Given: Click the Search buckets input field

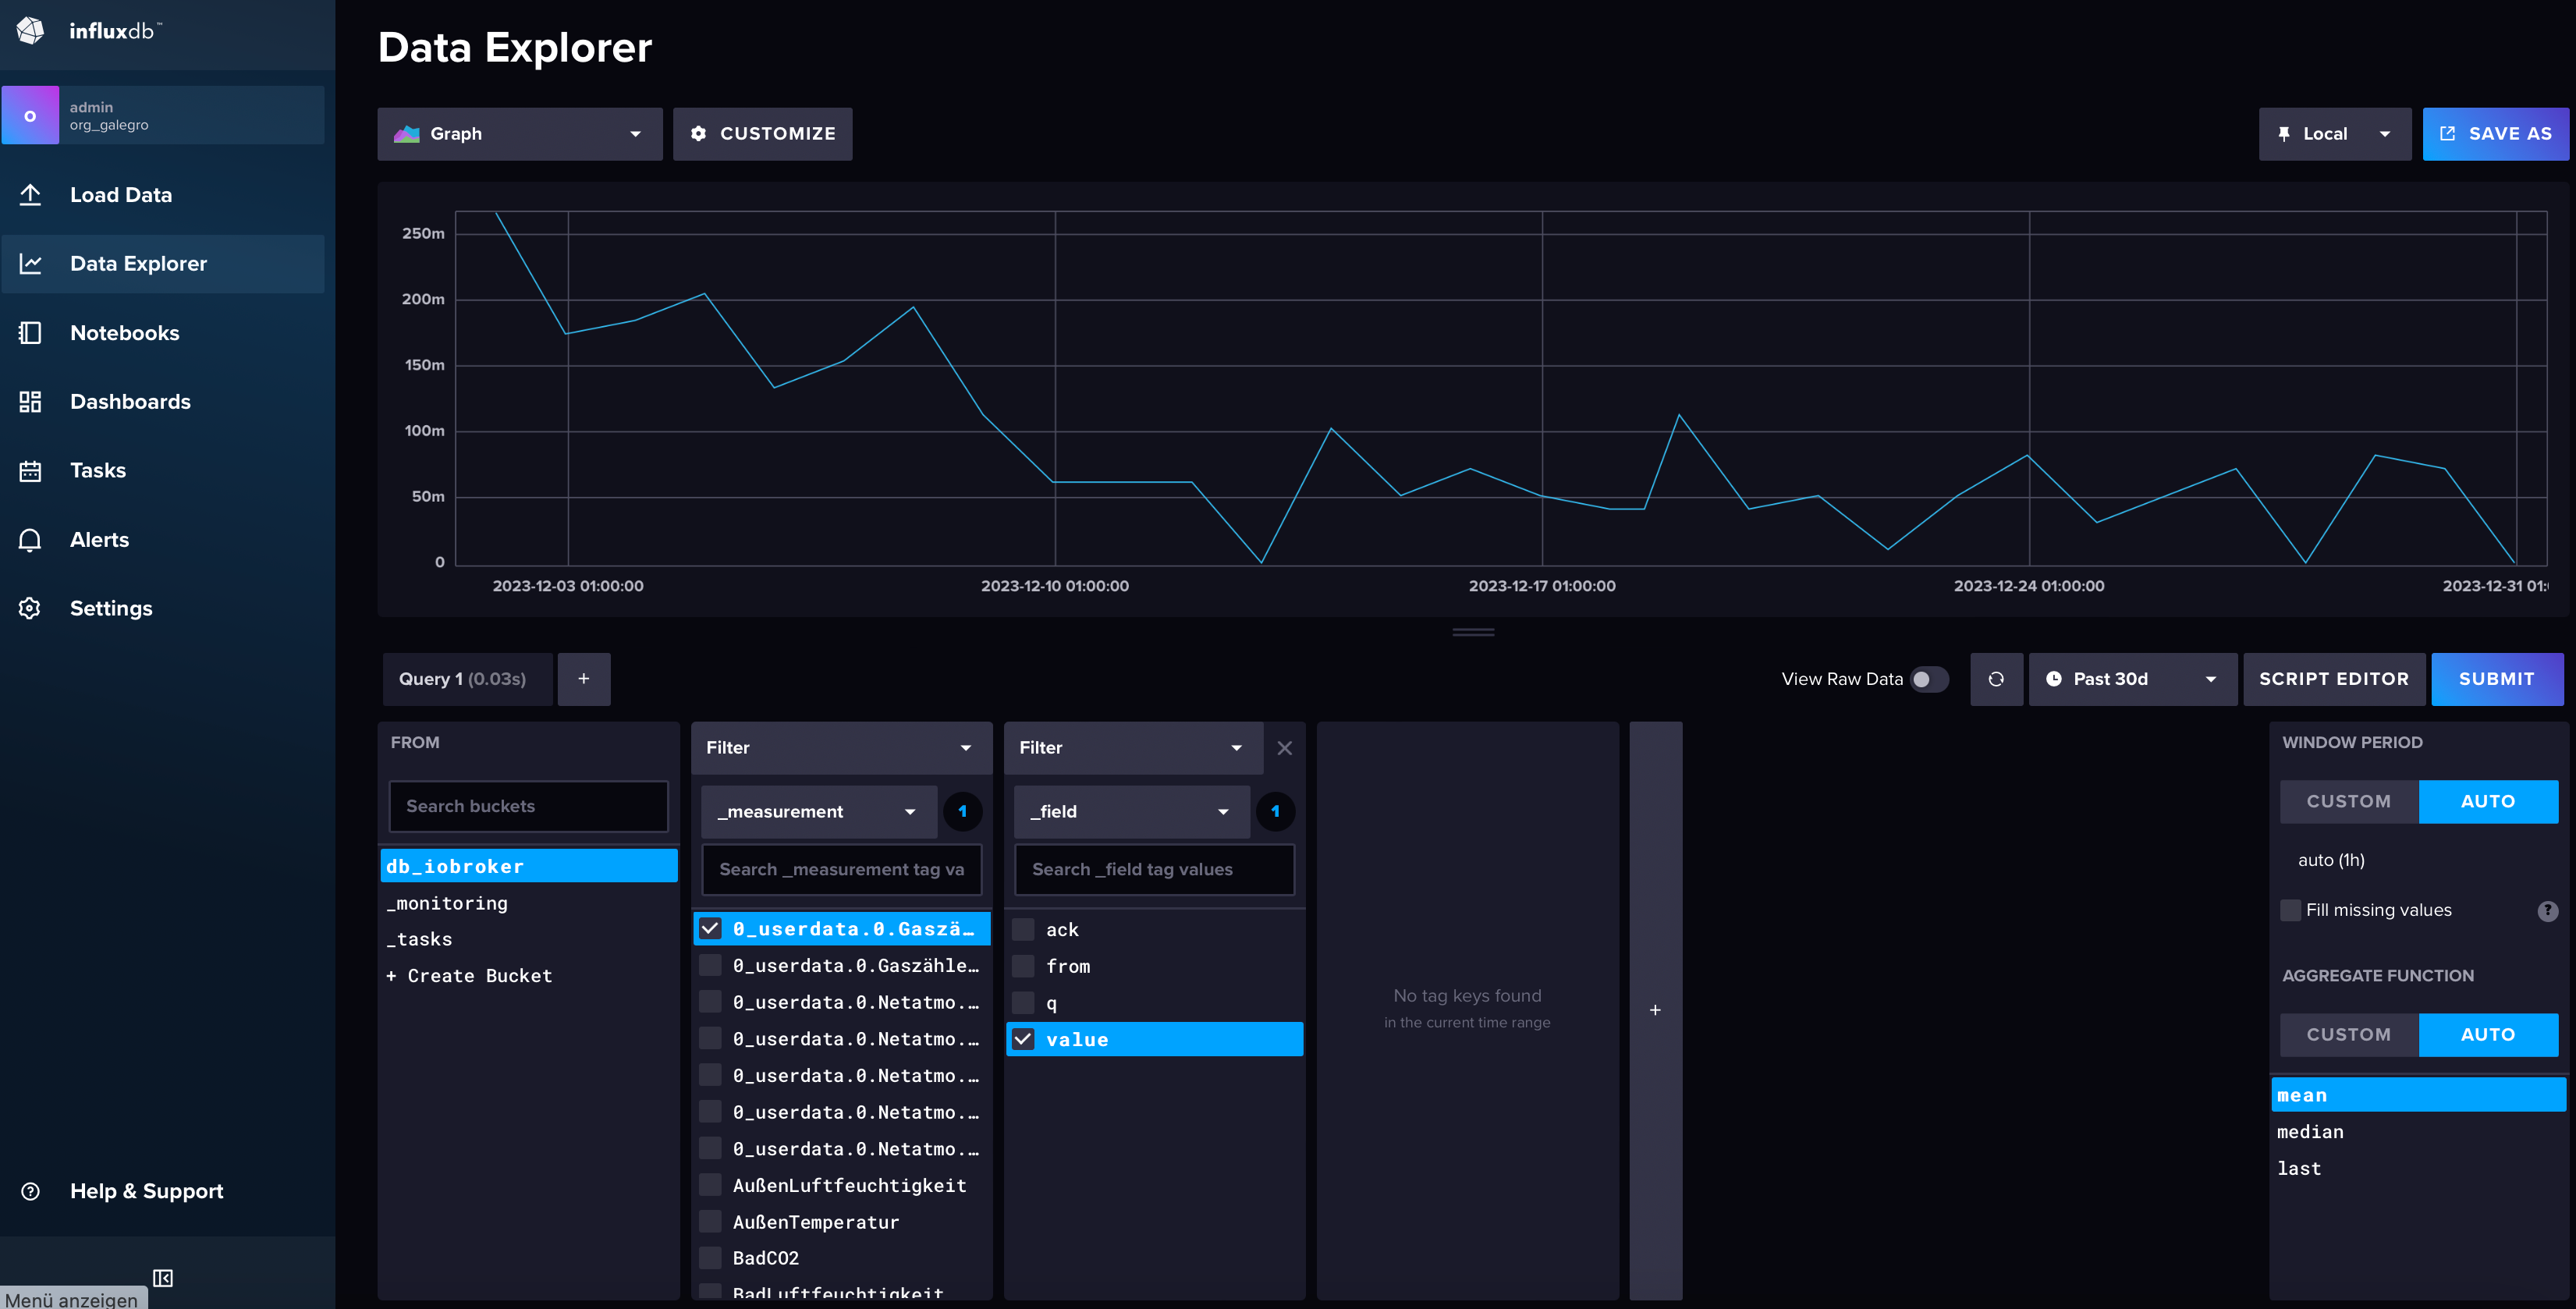Looking at the screenshot, I should click(528, 806).
